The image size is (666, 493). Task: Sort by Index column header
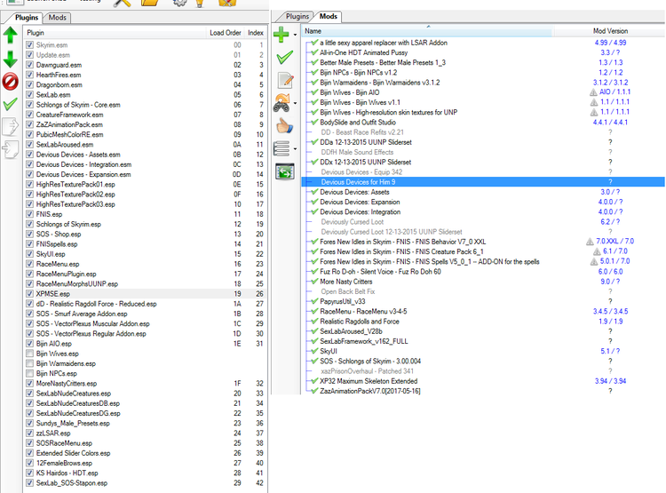point(256,33)
